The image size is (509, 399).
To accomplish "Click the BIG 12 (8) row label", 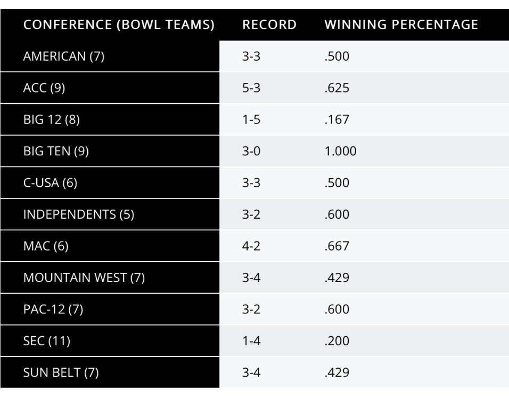I will (52, 120).
